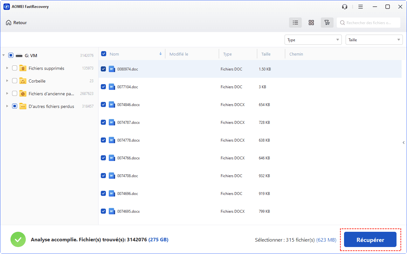Open the hamburger menu icon
The height and width of the screenshot is (254, 407).
coord(361,7)
